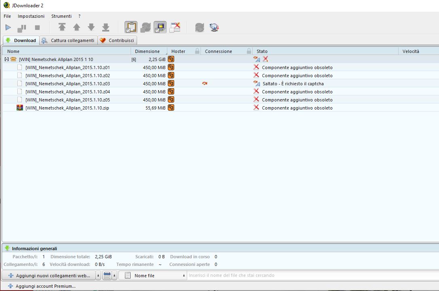Screen dimensions: 439x291
Task: Toggle premium accounts usage in the toolbar
Action: tap(160, 27)
